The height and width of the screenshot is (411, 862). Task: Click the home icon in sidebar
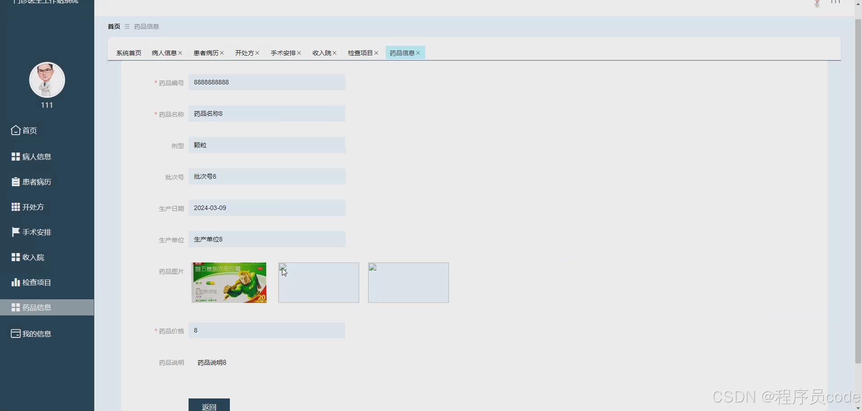(16, 130)
